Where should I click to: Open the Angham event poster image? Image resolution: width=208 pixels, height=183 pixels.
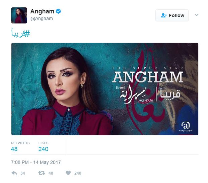pyautogui.click(x=105, y=89)
